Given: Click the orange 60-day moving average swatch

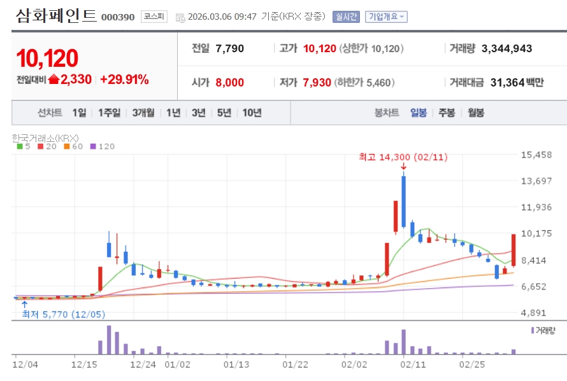Looking at the screenshot, I should coord(66,146).
